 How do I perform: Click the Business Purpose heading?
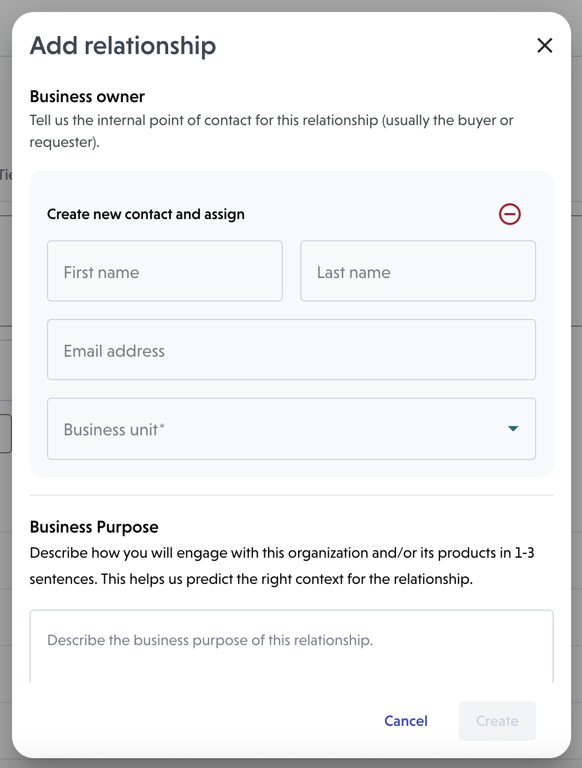tap(94, 527)
